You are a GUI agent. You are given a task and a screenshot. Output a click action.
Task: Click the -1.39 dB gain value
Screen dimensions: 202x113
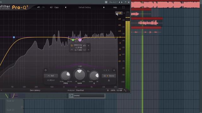(78, 47)
